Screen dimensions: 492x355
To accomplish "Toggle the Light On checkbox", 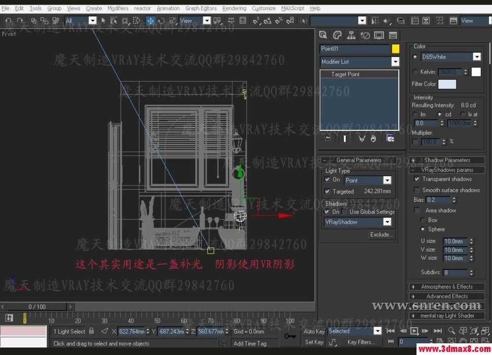I will pyautogui.click(x=327, y=180).
